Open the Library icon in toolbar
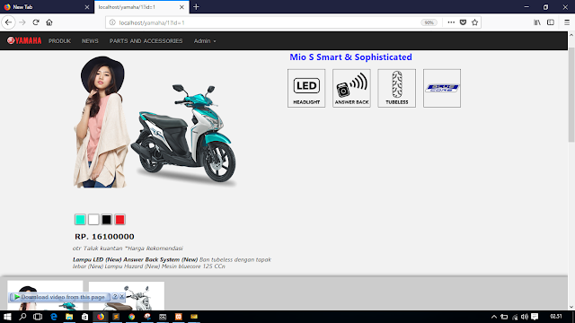 [x=537, y=22]
